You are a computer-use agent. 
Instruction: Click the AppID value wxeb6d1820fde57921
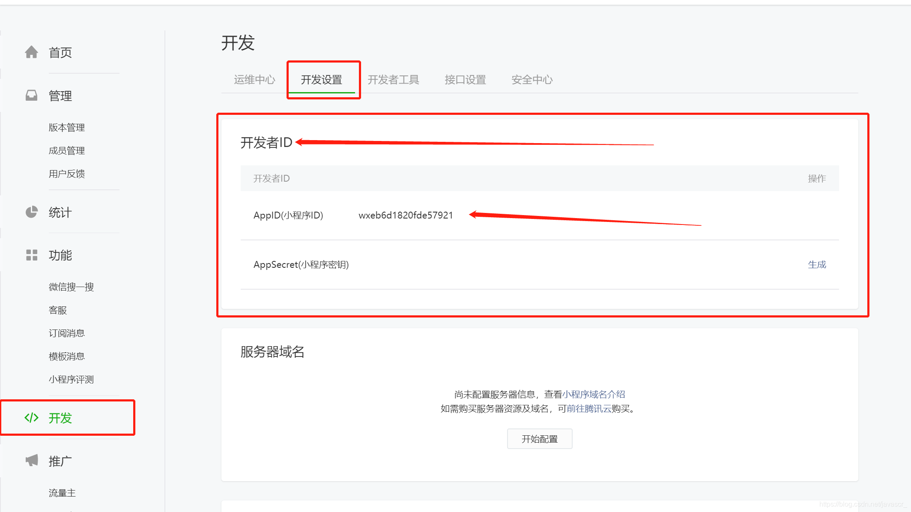(x=406, y=215)
